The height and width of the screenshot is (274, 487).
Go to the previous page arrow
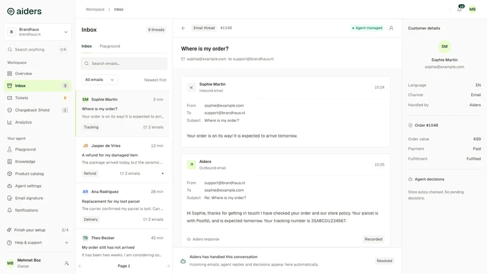point(80,266)
